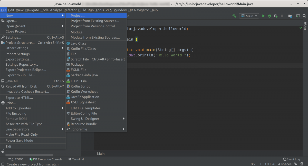Click the lock icon in status bar

296,164
